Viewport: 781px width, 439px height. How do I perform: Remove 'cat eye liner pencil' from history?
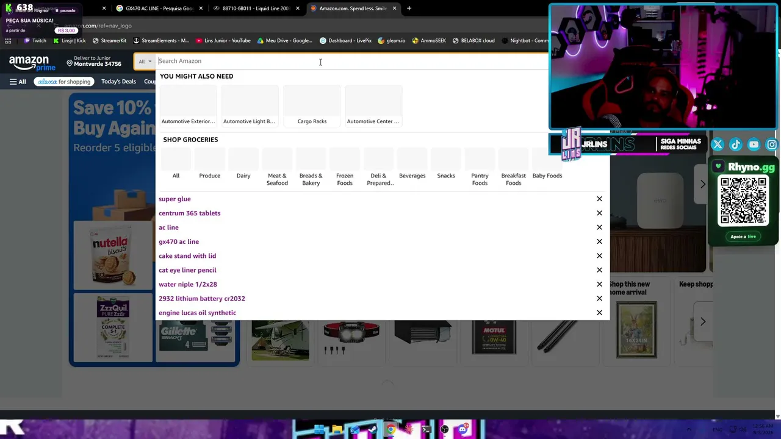point(599,270)
